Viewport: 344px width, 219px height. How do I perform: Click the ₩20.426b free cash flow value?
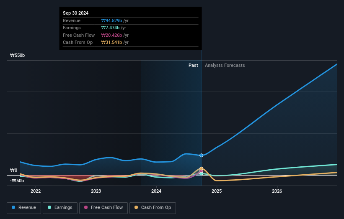111,35
